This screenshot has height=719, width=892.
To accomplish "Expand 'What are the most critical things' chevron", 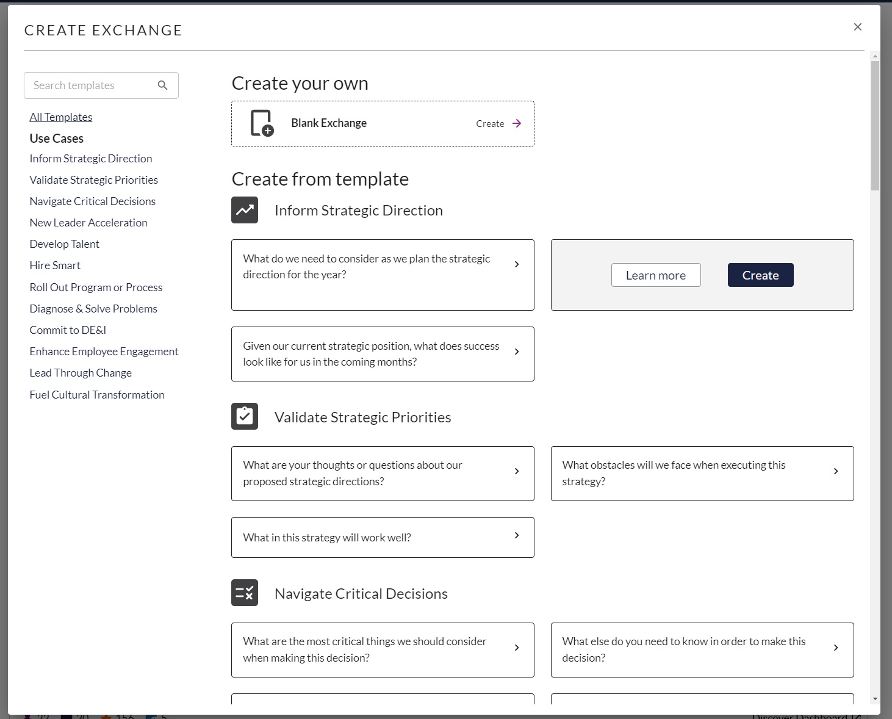I will [x=517, y=648].
